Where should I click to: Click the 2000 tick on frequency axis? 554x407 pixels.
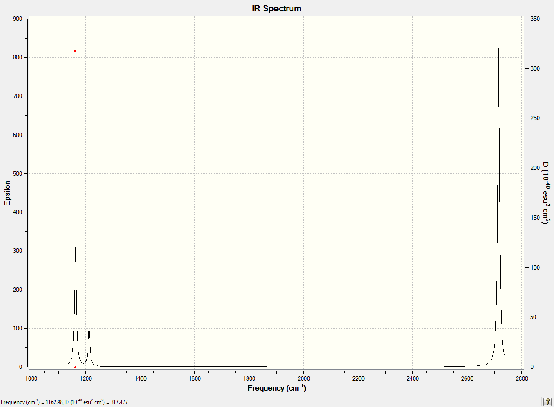(x=303, y=378)
